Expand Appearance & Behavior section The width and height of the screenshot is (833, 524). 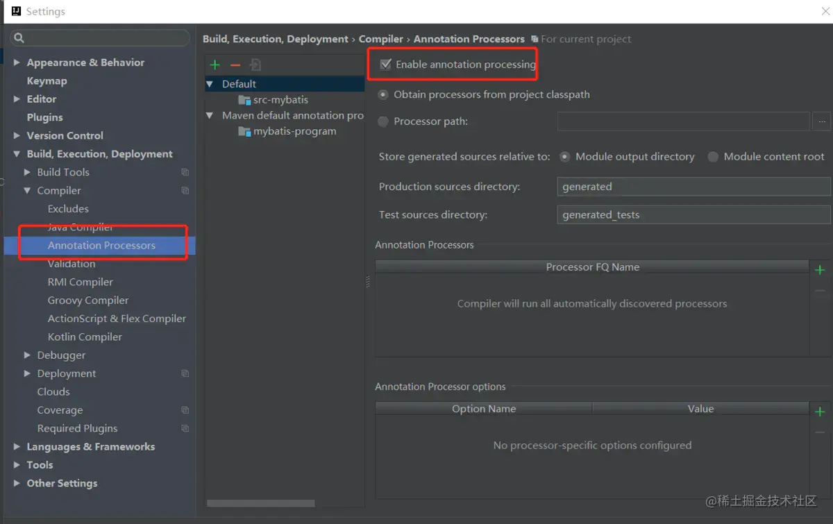17,62
